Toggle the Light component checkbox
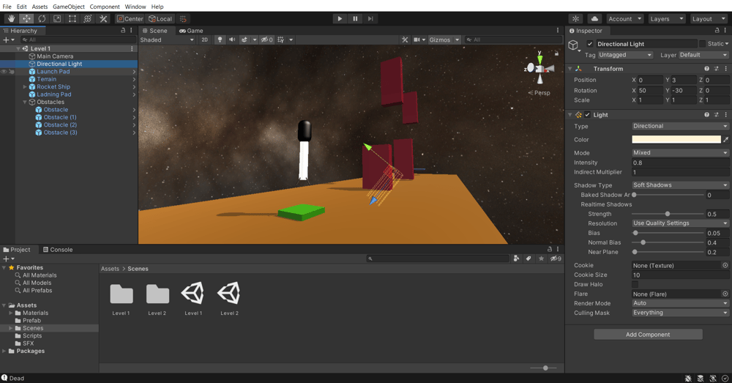Screen dimensions: 732x383 coord(588,114)
